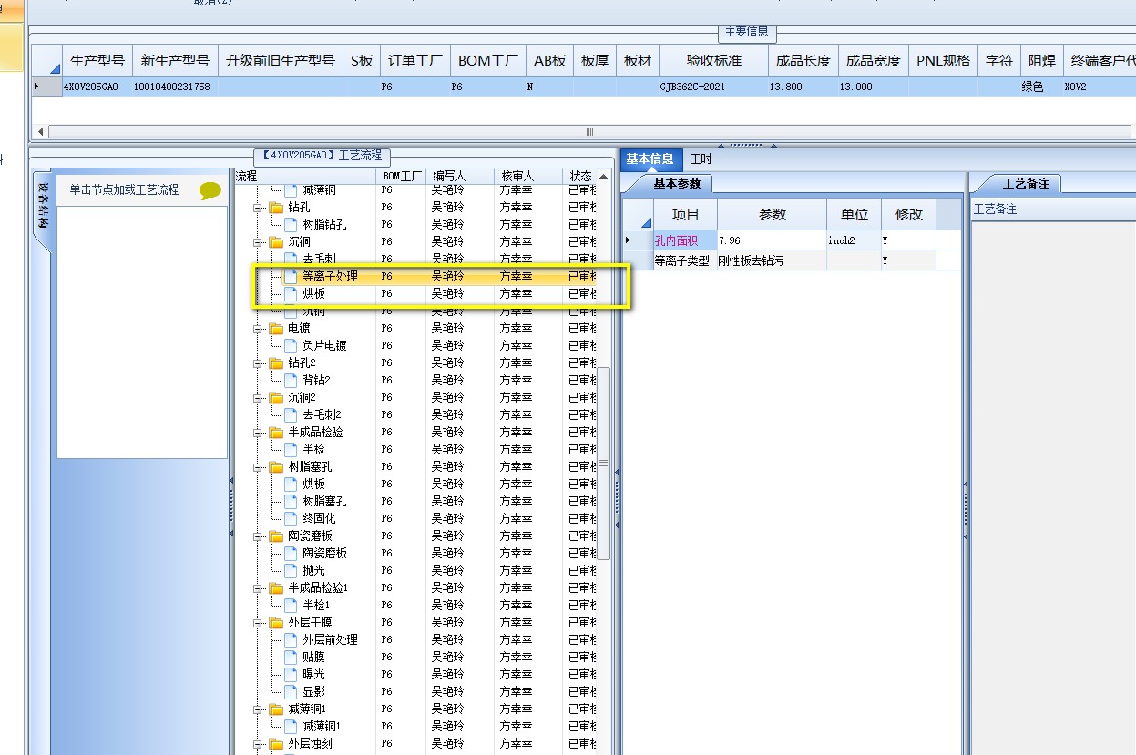Collapse the 电镀 folder node
Viewport: 1136px width, 755px height.
tap(259, 329)
